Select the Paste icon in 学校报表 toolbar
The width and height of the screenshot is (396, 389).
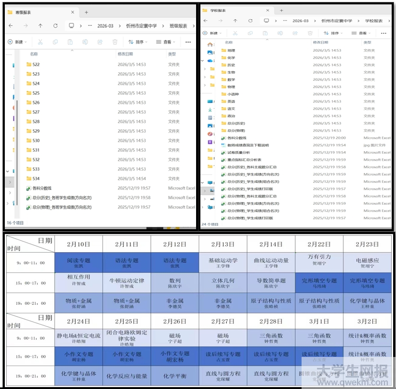click(x=266, y=33)
